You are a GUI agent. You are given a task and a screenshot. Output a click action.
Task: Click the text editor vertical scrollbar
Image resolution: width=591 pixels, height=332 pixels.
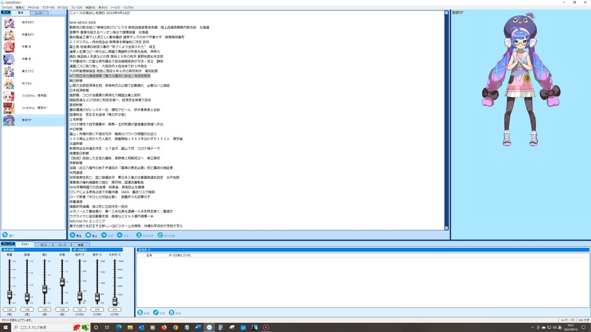(446, 121)
